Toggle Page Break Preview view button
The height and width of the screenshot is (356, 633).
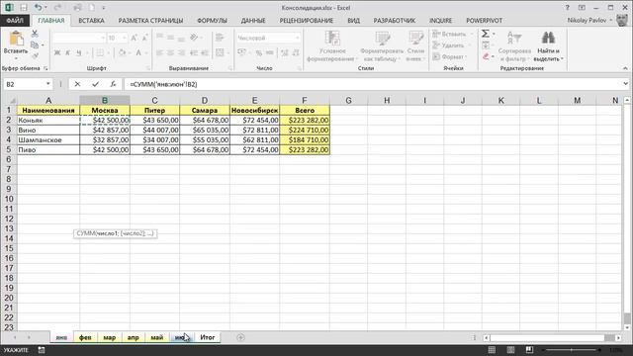pyautogui.click(x=529, y=349)
